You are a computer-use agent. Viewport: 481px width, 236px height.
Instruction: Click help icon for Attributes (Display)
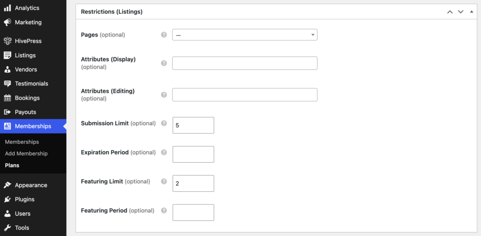(x=164, y=63)
